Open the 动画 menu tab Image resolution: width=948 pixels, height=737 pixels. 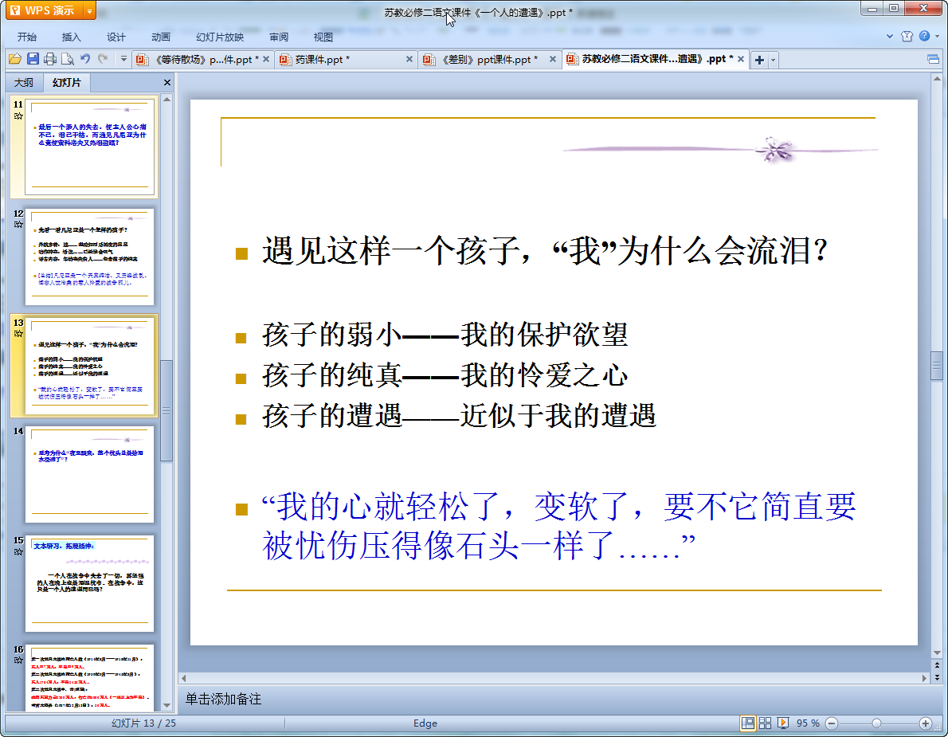click(x=161, y=37)
